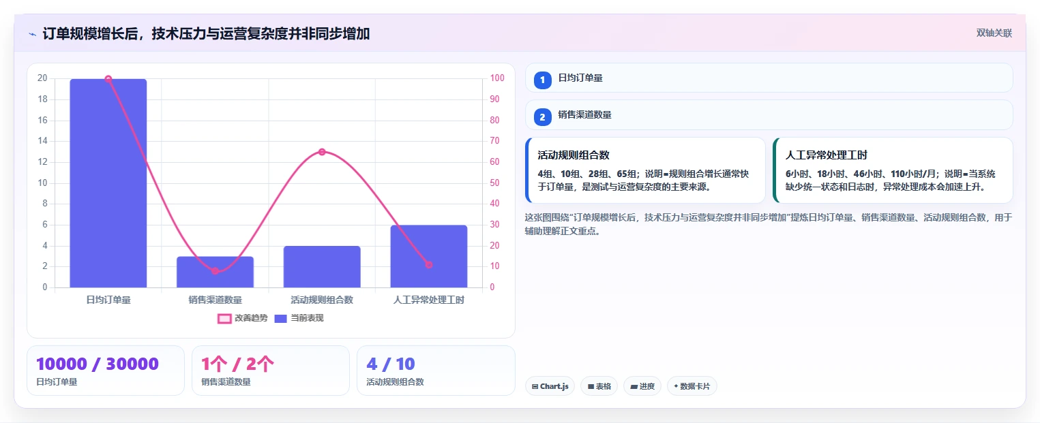This screenshot has width=1040, height=423.
Task: Click x-axis label 销售渠道数量
Action: pyautogui.click(x=216, y=300)
